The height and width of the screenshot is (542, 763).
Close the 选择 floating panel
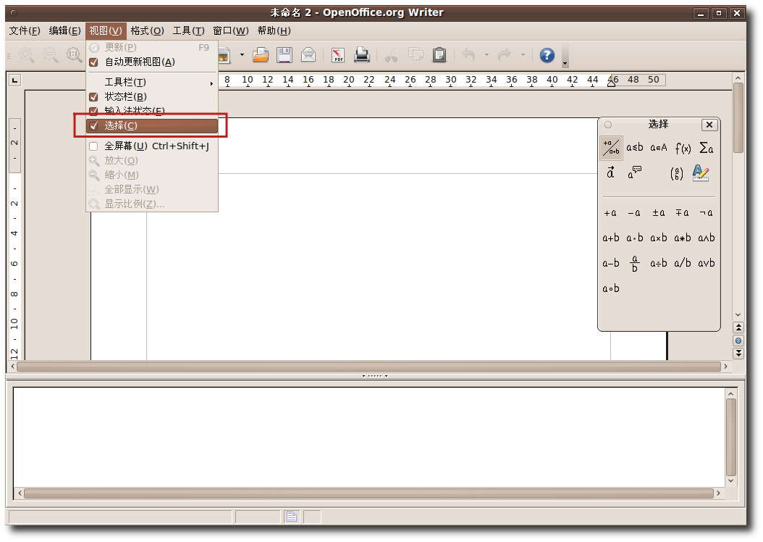point(709,125)
